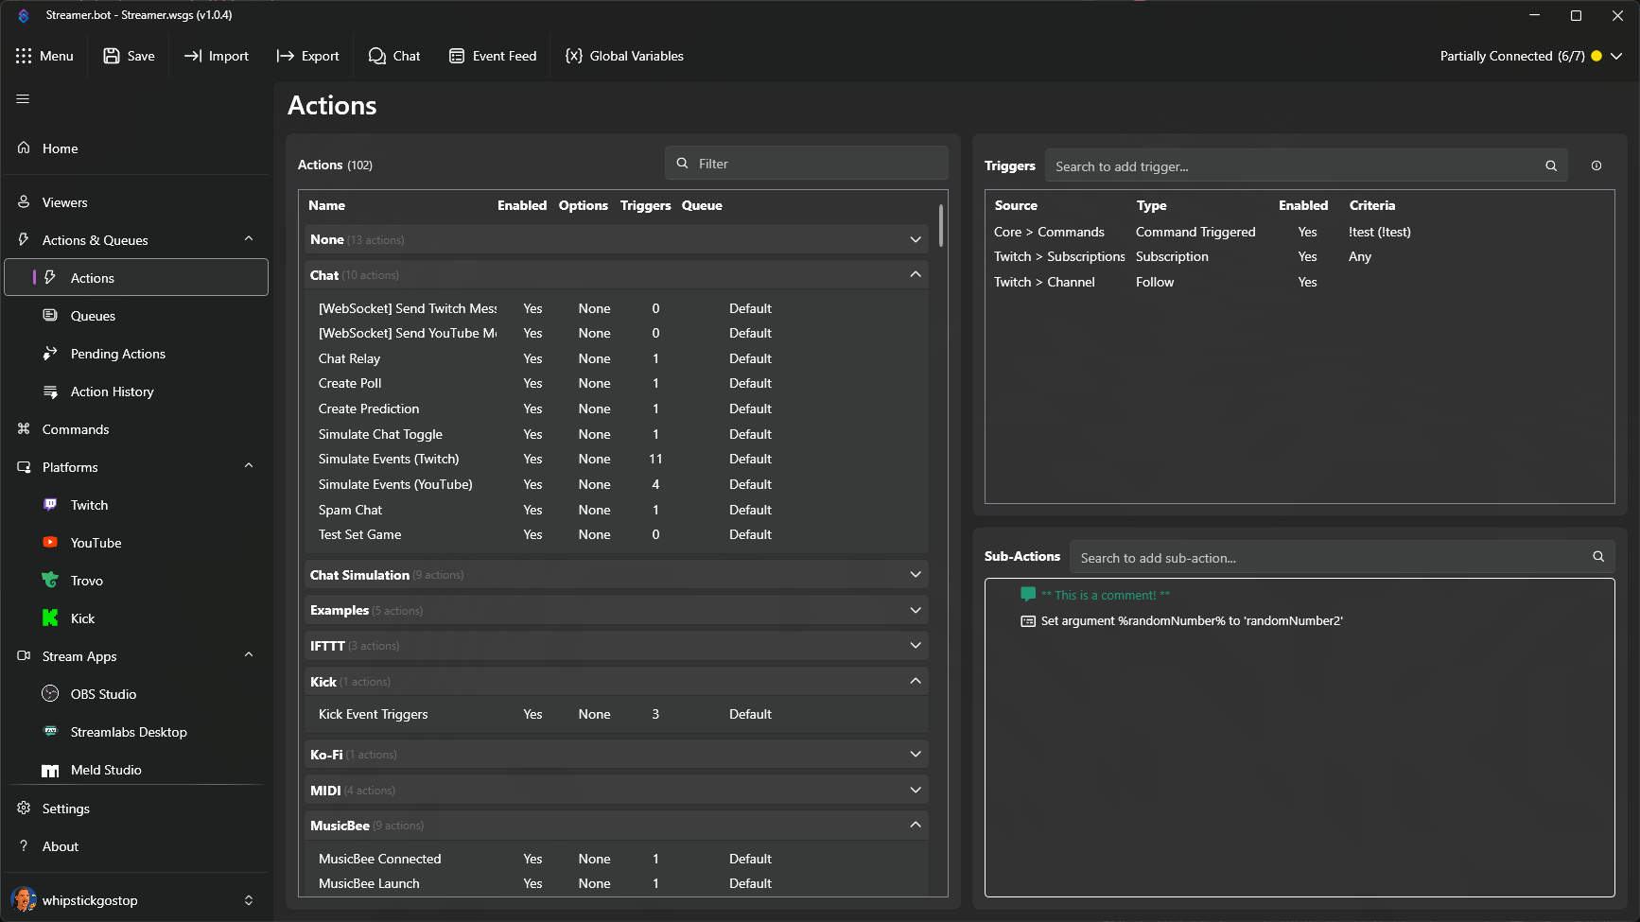
Task: Toggle Enabled for the Spam Chat action
Action: [x=532, y=510]
